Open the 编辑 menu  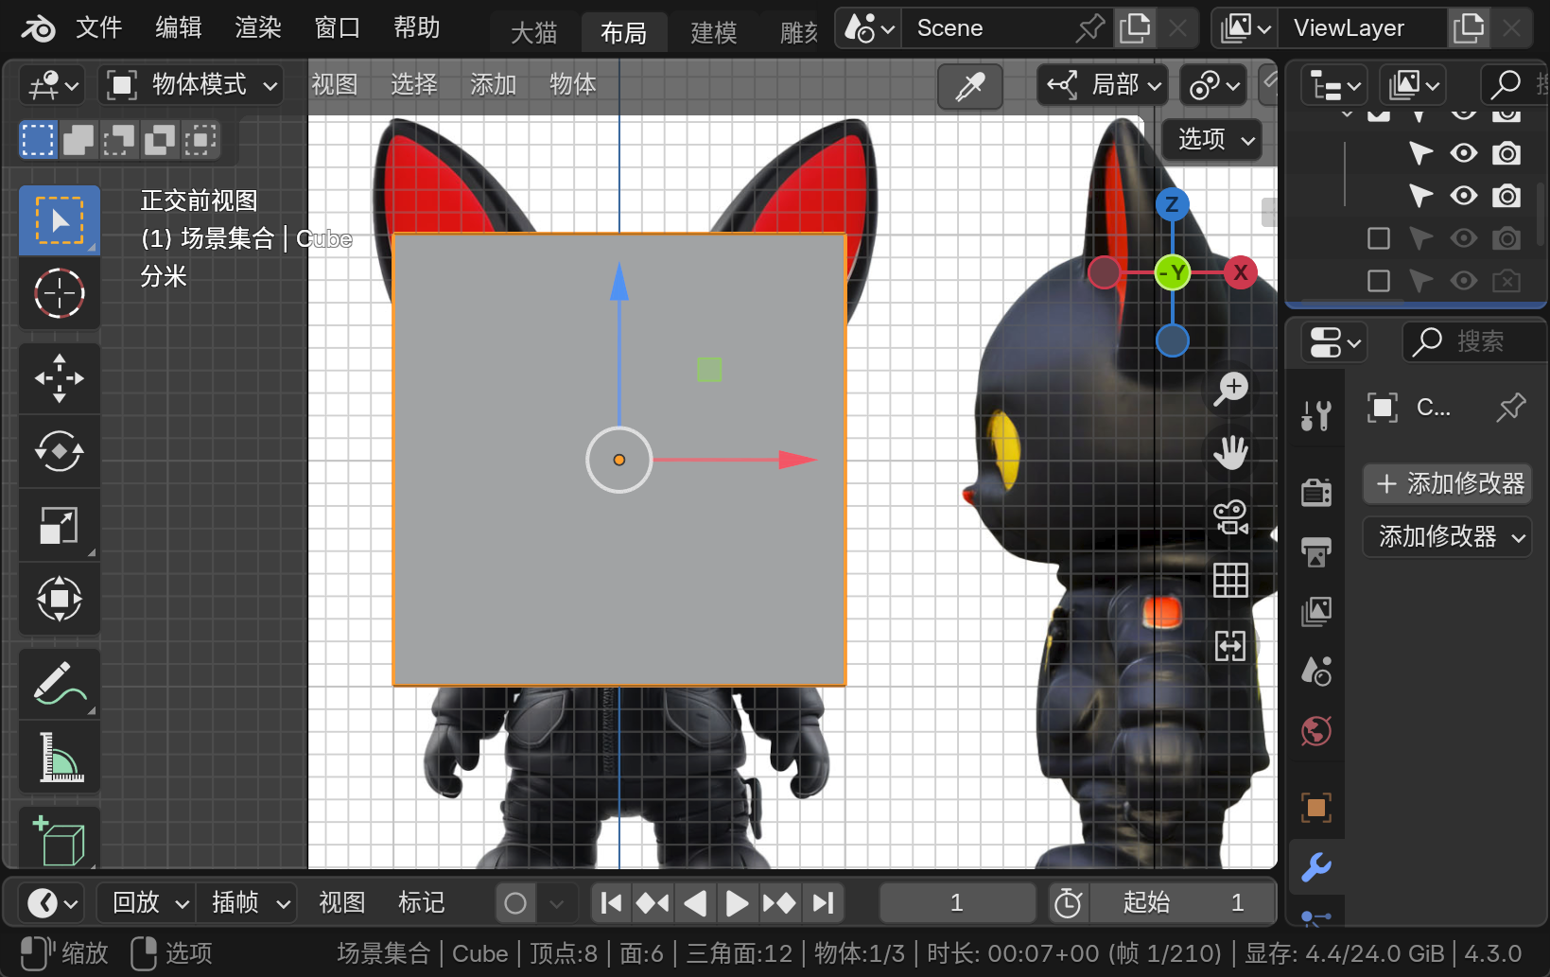[x=179, y=28]
